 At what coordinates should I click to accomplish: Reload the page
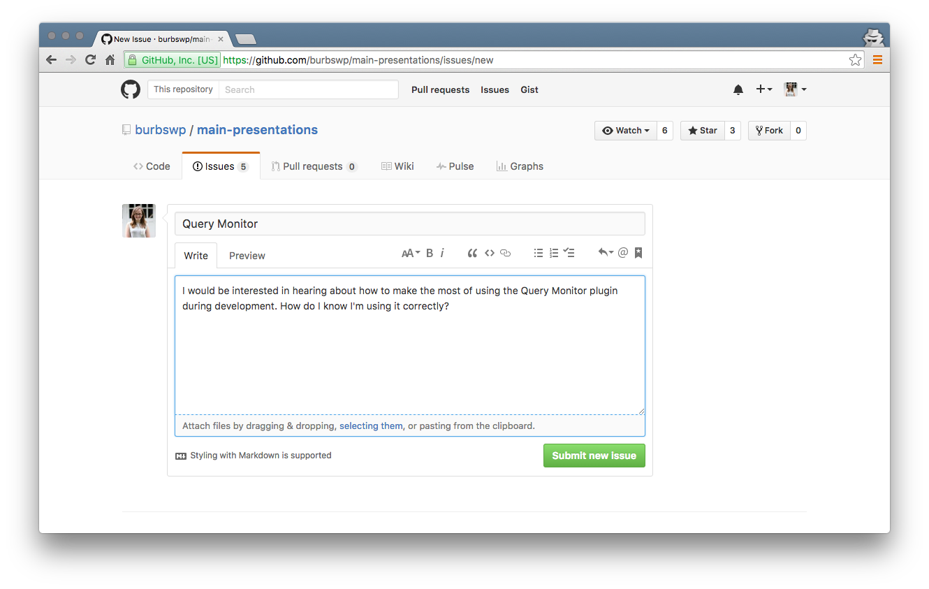[x=90, y=60]
